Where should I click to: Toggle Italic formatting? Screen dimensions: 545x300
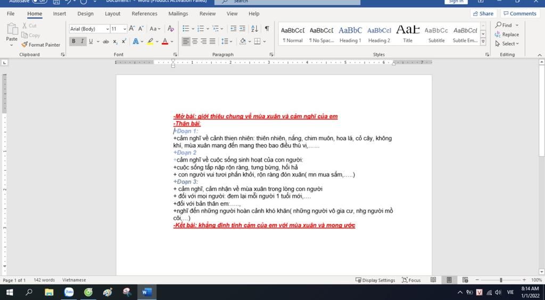[82, 41]
